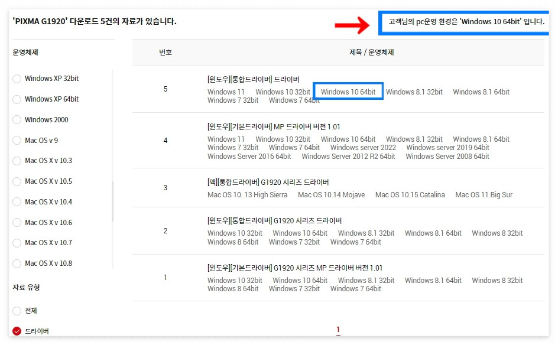The height and width of the screenshot is (345, 558).
Task: Click the OS filter list scrollbar
Action: 112,201
